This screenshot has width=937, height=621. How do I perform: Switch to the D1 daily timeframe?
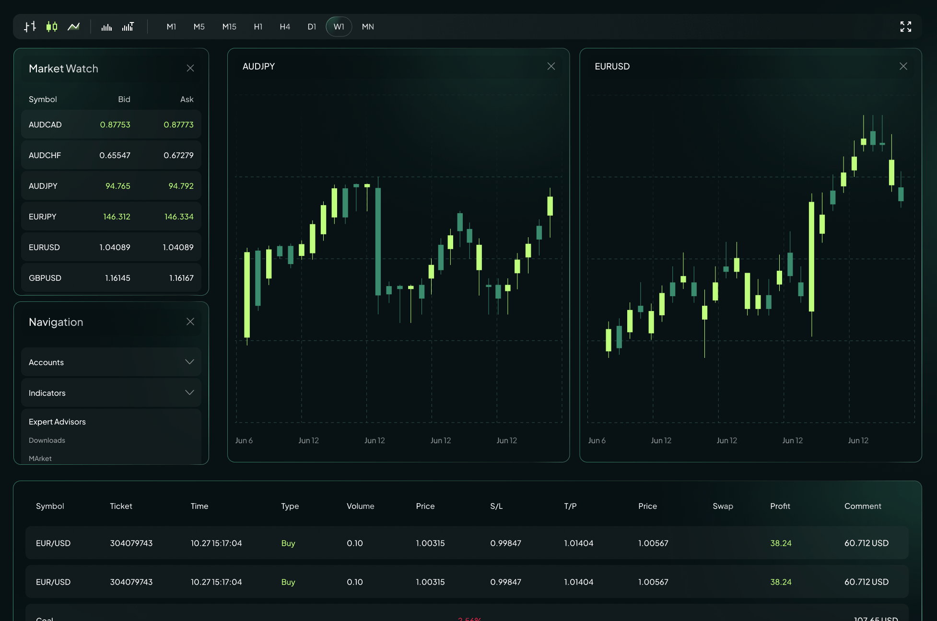[312, 27]
